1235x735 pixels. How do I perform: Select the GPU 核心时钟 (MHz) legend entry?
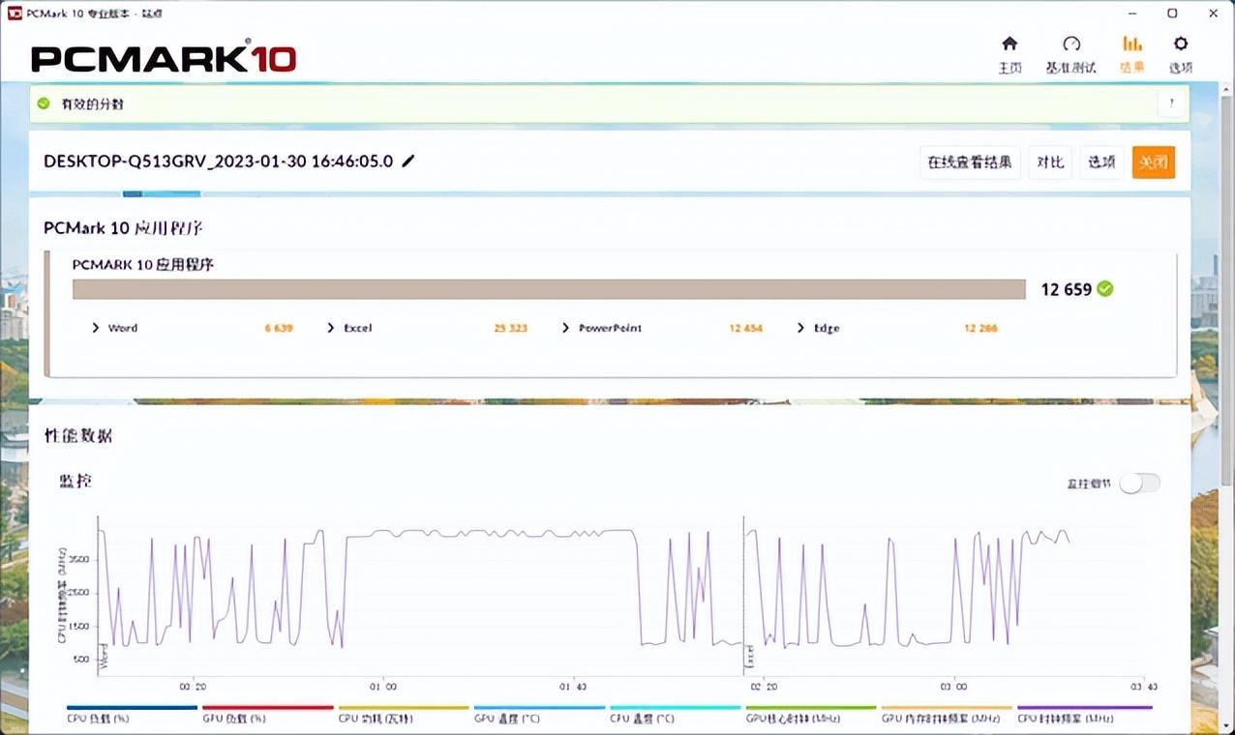click(811, 713)
